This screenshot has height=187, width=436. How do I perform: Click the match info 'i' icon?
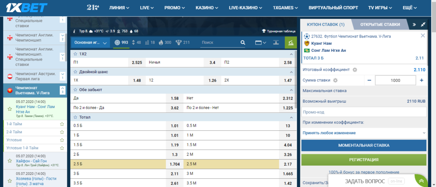click(75, 31)
